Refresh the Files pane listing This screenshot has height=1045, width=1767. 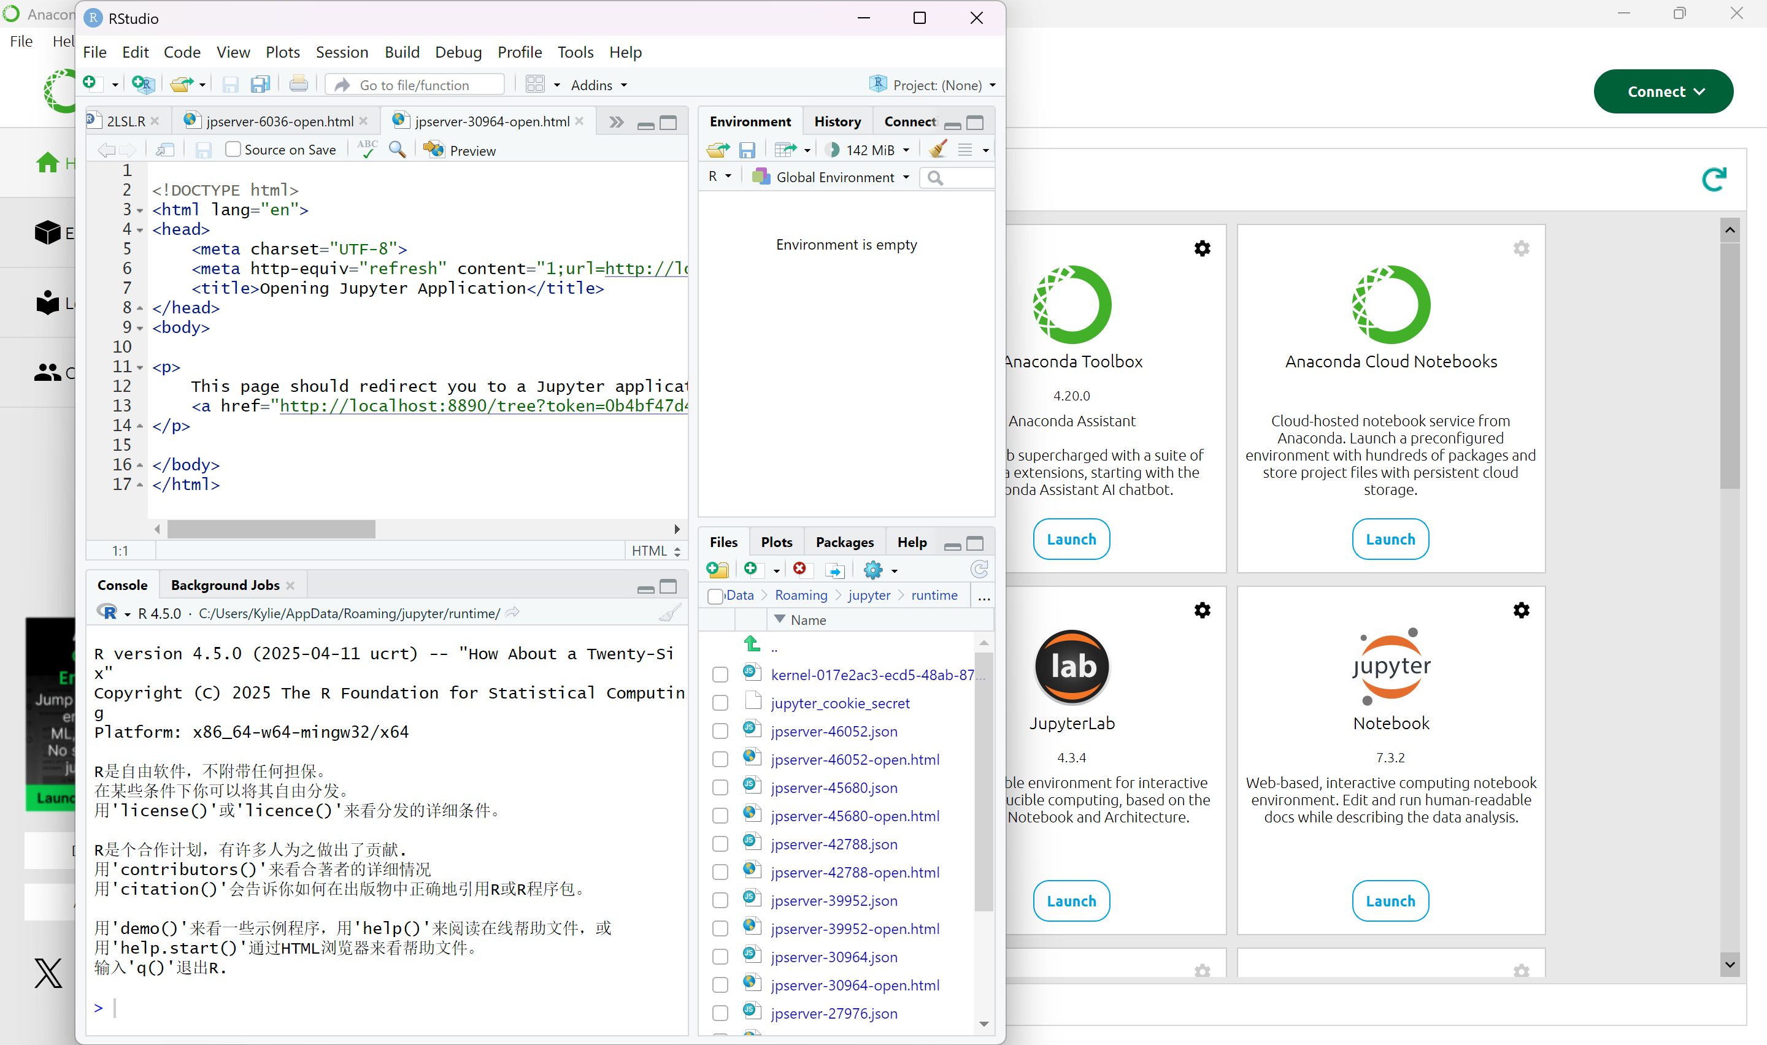point(980,569)
